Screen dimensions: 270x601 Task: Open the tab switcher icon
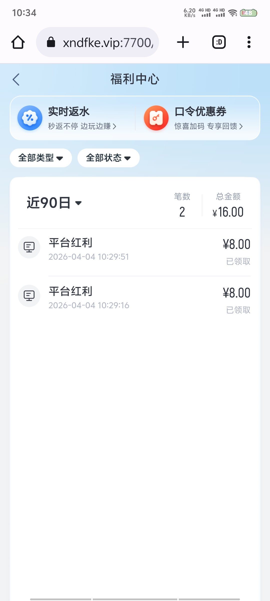(x=219, y=42)
